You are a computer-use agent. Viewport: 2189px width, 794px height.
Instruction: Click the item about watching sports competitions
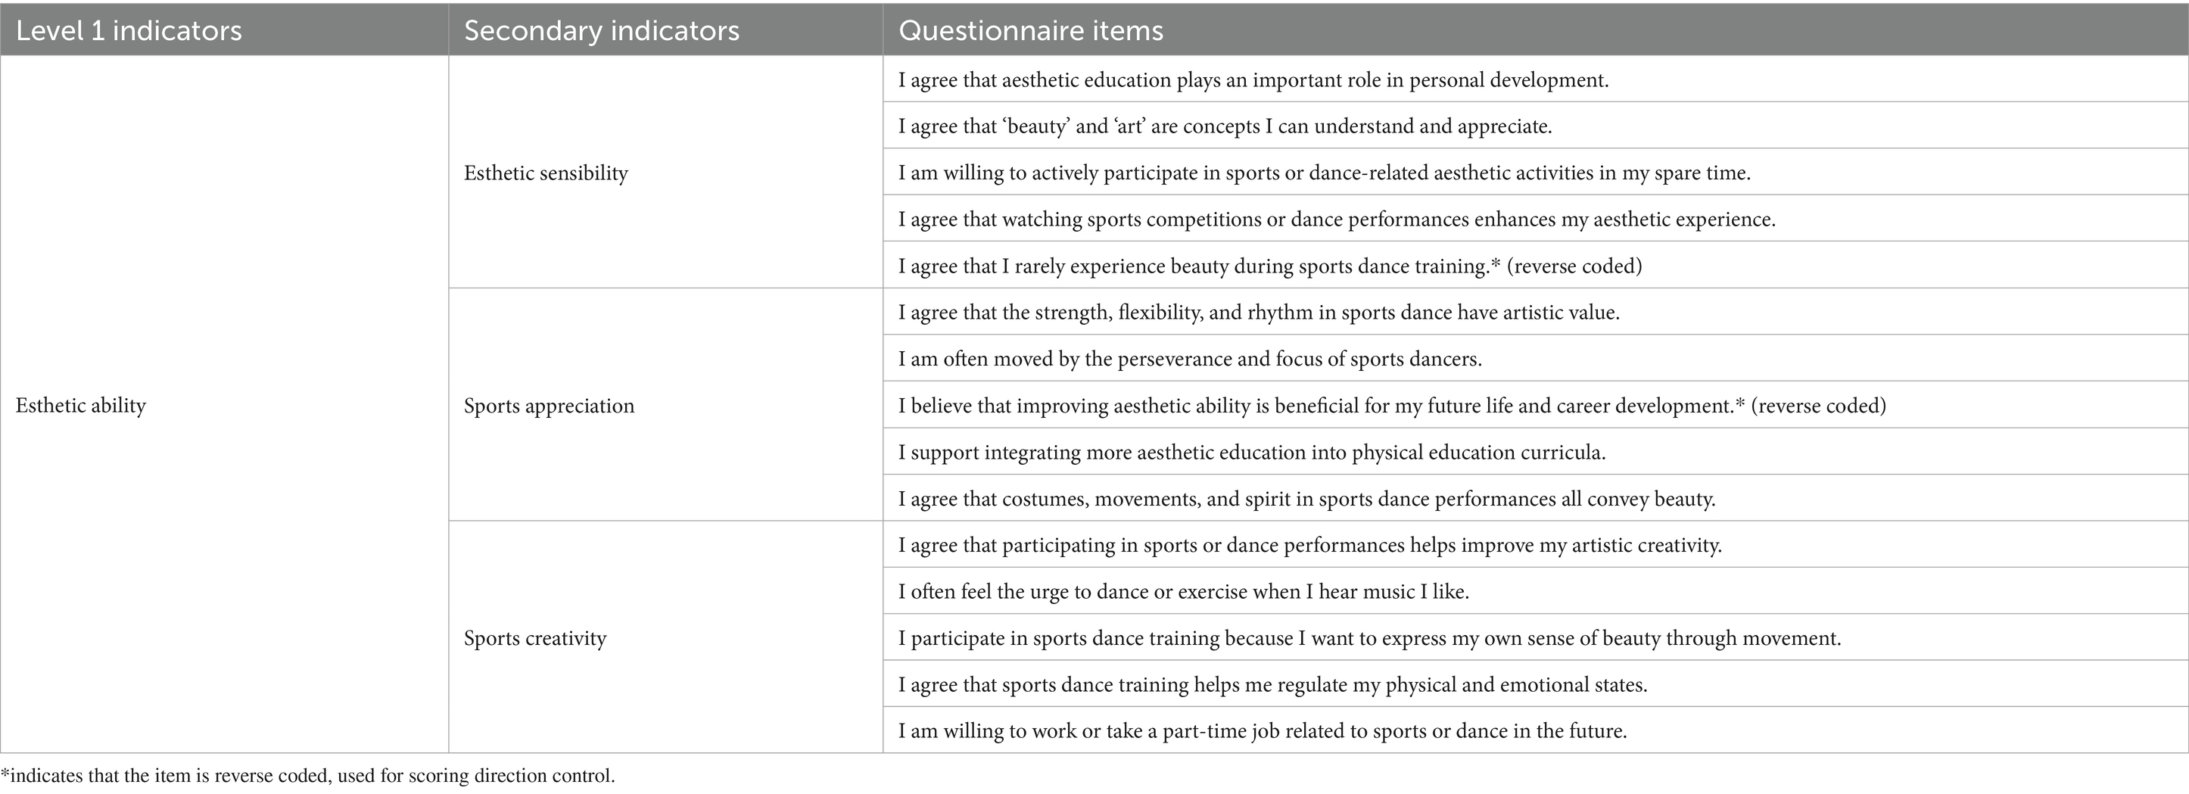tap(1536, 219)
